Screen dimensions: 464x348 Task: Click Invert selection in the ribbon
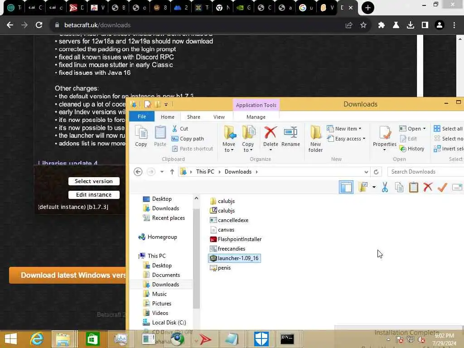(448, 149)
